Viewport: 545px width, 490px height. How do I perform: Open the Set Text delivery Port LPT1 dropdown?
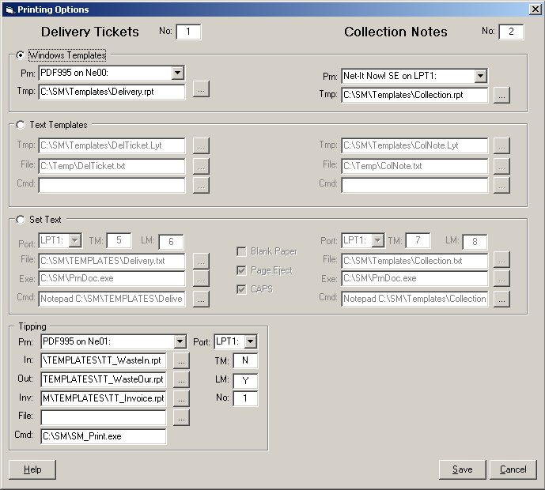click(74, 240)
